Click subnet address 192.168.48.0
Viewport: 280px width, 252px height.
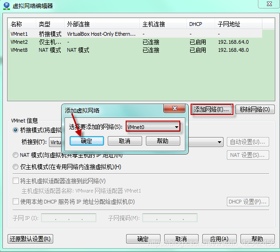[233, 50]
